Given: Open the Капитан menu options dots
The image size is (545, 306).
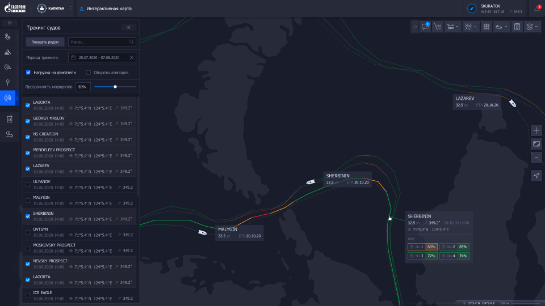Looking at the screenshot, I should (70, 8).
